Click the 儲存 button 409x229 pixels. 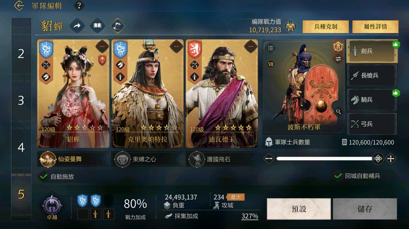(x=365, y=209)
